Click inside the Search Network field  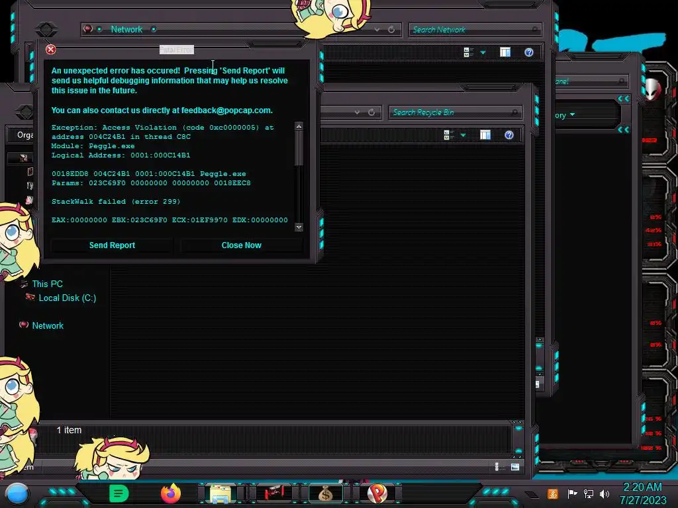click(474, 30)
